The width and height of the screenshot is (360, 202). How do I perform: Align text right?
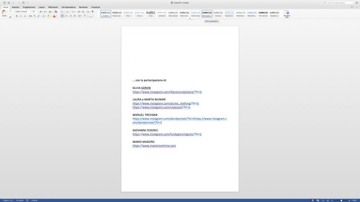71,16
